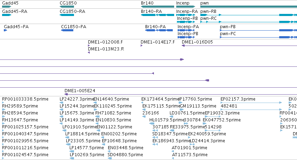This screenshot has width=297, height=160.
Task: Click the Incenp gene label
Action: 183,3
